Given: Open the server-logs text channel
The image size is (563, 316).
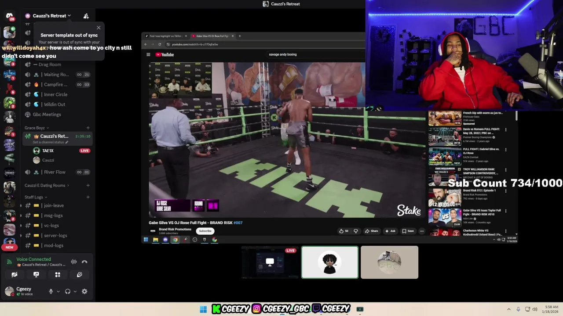Looking at the screenshot, I should (x=57, y=236).
